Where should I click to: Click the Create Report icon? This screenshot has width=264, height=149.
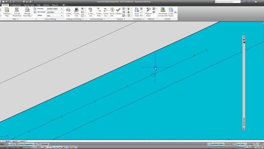click(x=171, y=12)
